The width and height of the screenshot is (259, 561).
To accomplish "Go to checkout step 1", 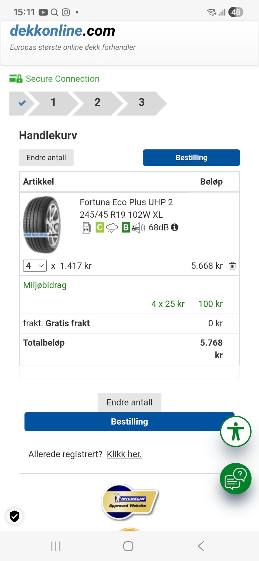I will tap(53, 102).
